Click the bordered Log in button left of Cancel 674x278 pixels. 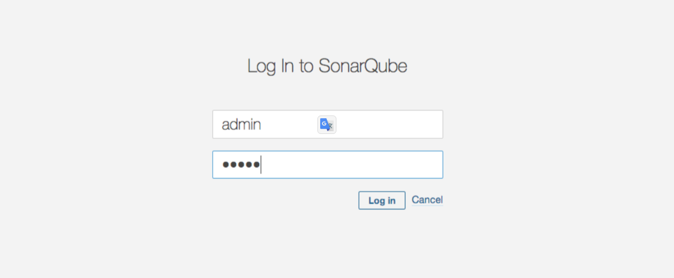click(x=382, y=201)
